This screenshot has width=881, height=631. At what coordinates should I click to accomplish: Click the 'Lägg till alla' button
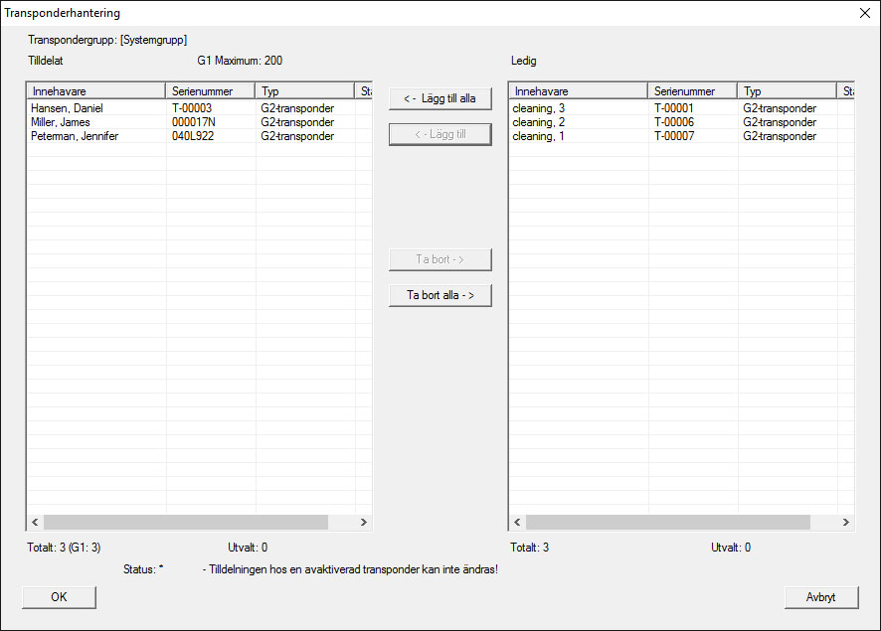point(440,98)
